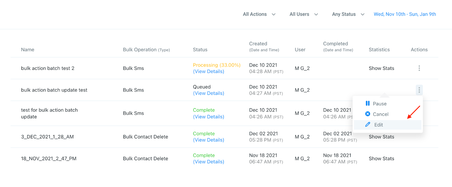Click the Edit pencil icon
This screenshot has height=187, width=452.
click(368, 125)
